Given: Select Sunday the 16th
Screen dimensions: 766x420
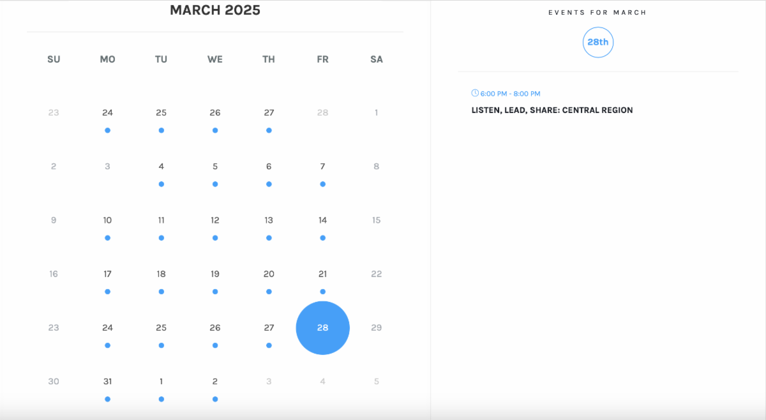Looking at the screenshot, I should [x=54, y=274].
